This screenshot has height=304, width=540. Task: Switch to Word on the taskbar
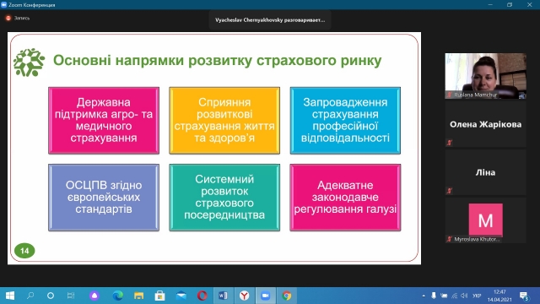point(223,296)
